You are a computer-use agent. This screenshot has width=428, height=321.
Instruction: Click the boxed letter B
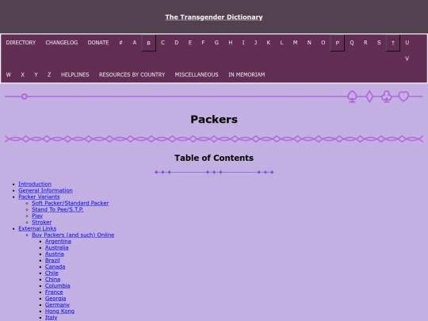[x=148, y=43]
